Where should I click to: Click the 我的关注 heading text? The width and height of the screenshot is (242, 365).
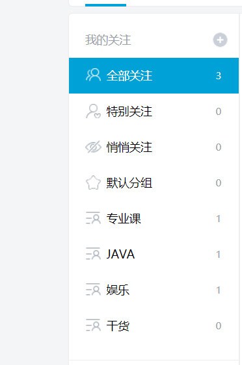click(108, 40)
